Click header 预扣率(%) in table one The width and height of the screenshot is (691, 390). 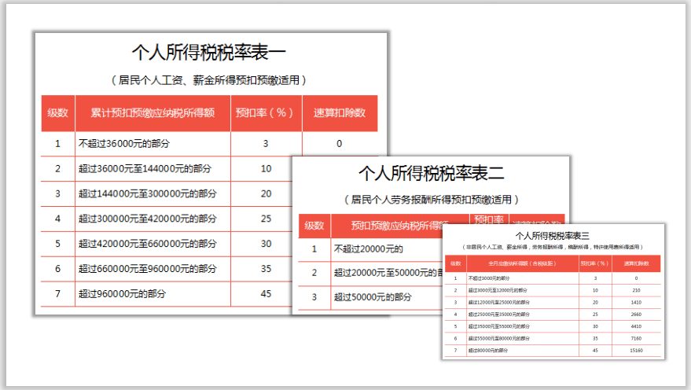click(264, 112)
